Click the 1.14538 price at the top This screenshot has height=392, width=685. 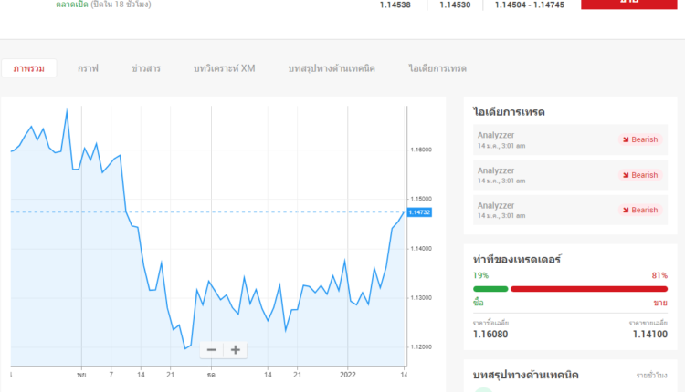[395, 5]
